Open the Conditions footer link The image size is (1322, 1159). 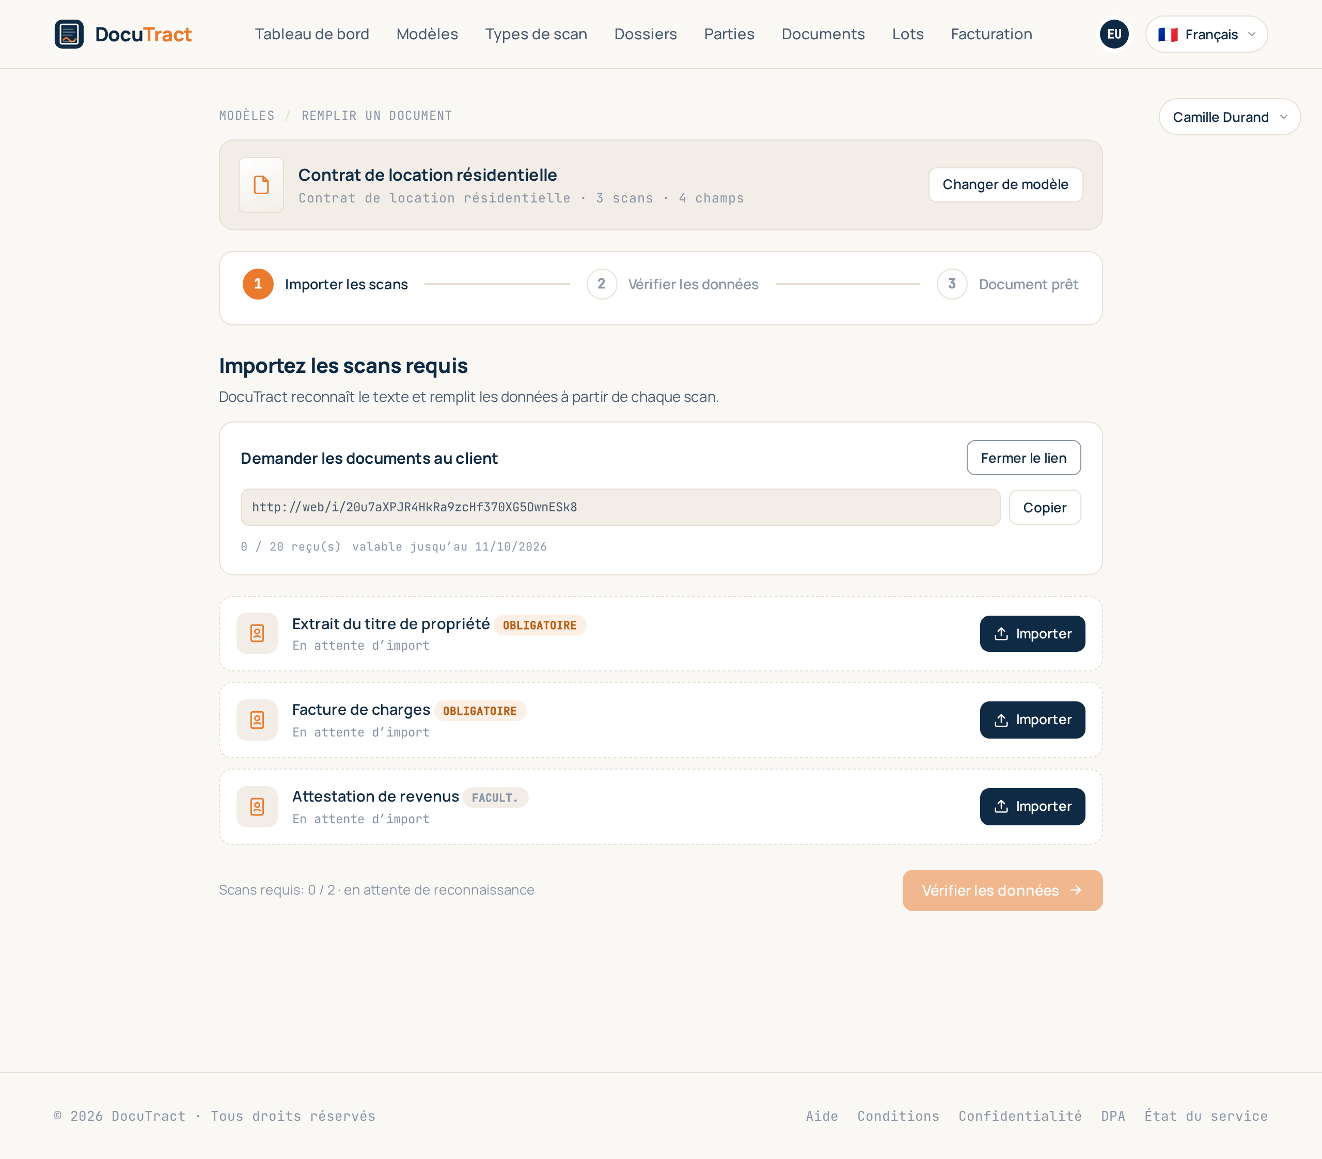tap(898, 1116)
